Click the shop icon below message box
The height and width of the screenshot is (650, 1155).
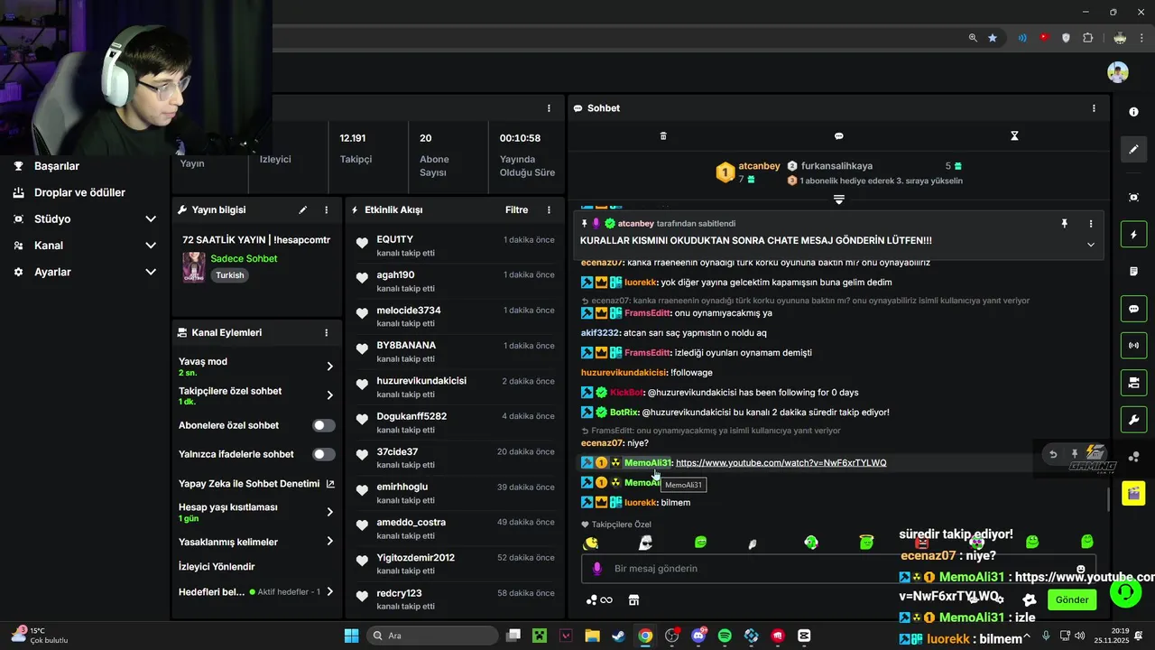click(x=633, y=600)
